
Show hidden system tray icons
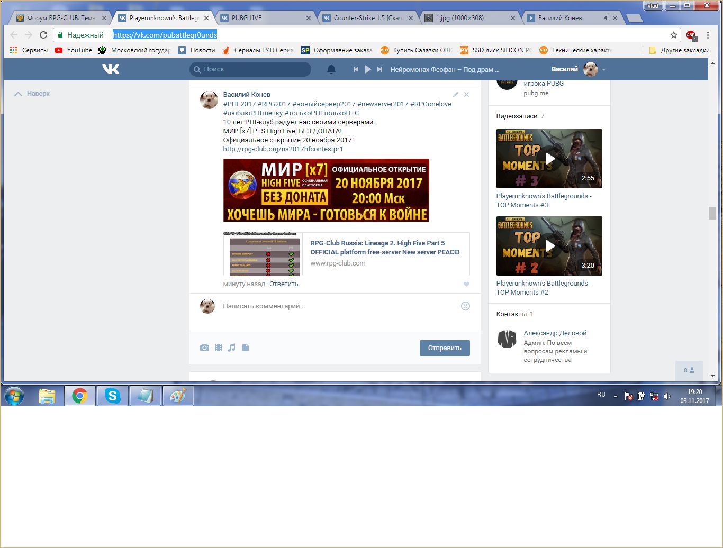pyautogui.click(x=616, y=396)
